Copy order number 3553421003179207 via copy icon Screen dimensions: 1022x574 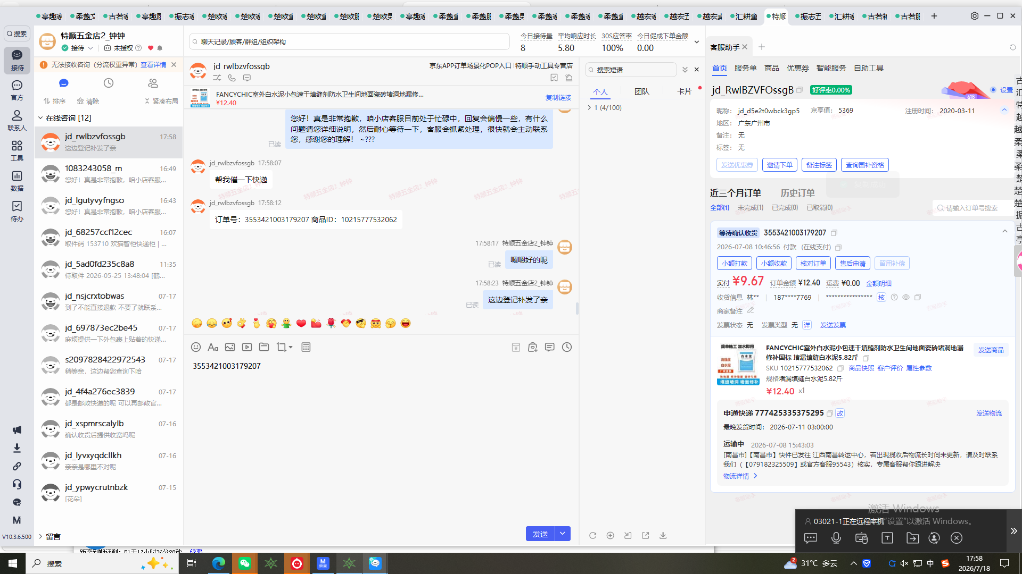coord(834,233)
